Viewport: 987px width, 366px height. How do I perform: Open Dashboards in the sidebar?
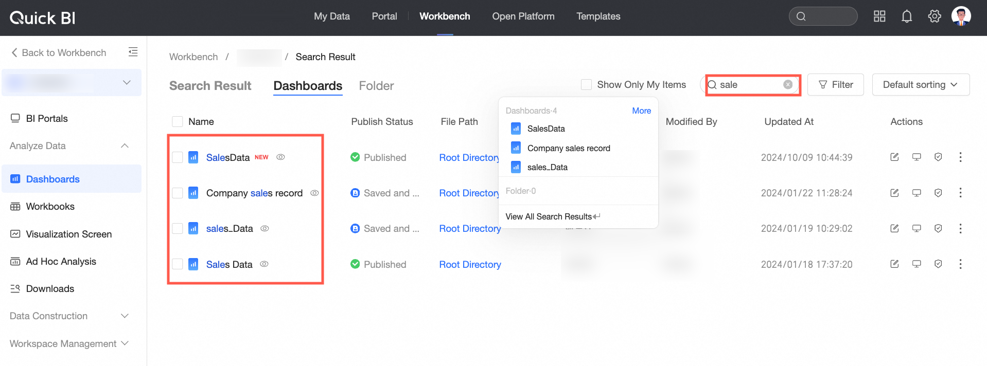point(72,179)
